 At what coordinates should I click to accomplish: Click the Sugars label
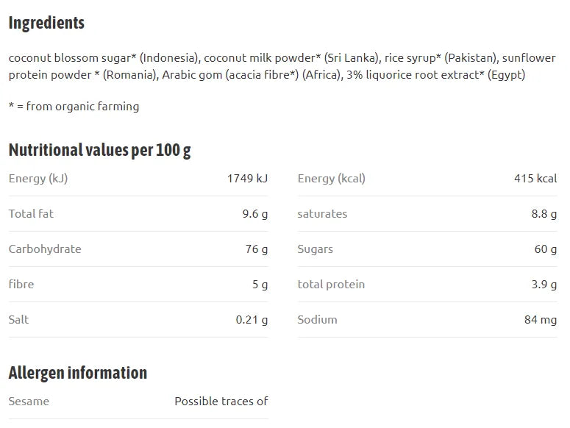tap(316, 249)
